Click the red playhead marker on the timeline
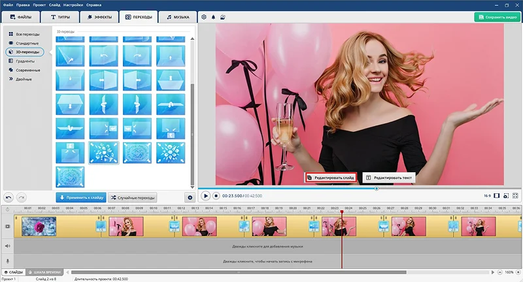Screen dimensions: 523x282 (342, 211)
